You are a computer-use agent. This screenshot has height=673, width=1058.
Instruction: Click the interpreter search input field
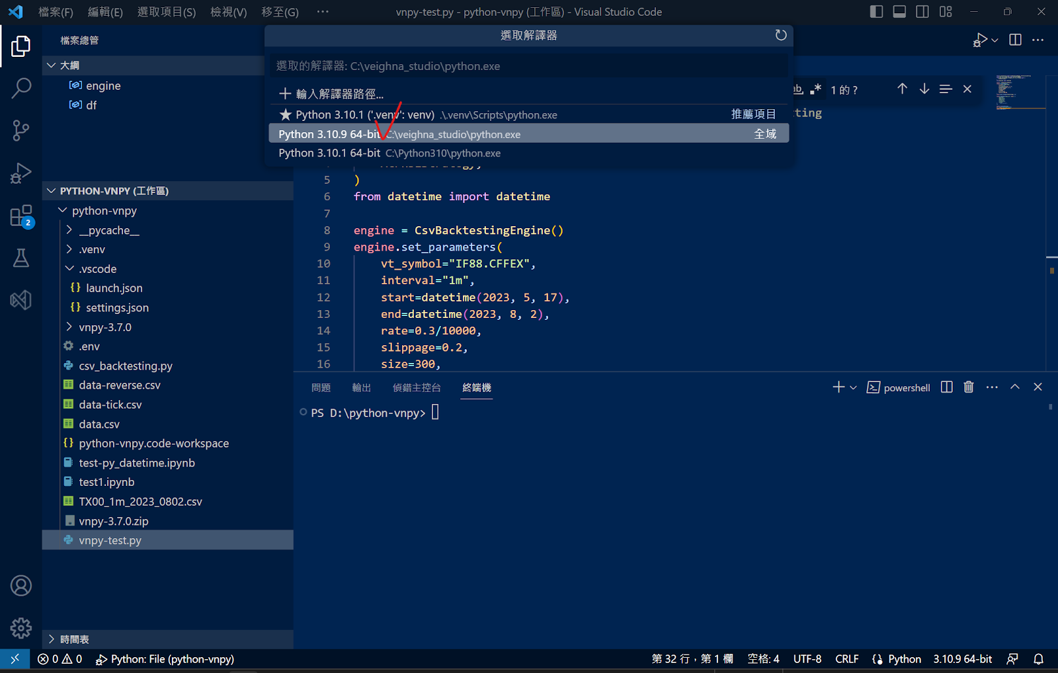pos(529,66)
